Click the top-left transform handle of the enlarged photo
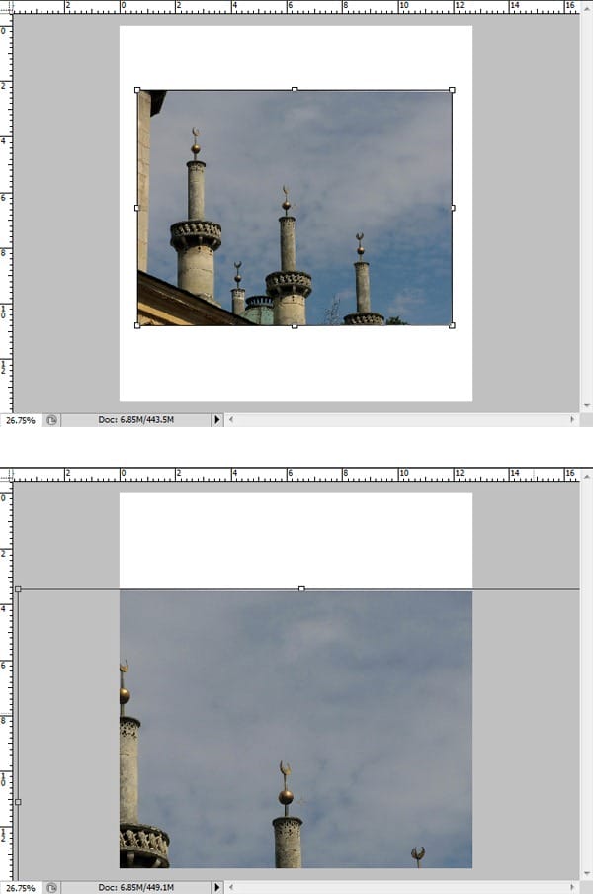The width and height of the screenshot is (593, 894). (x=18, y=589)
